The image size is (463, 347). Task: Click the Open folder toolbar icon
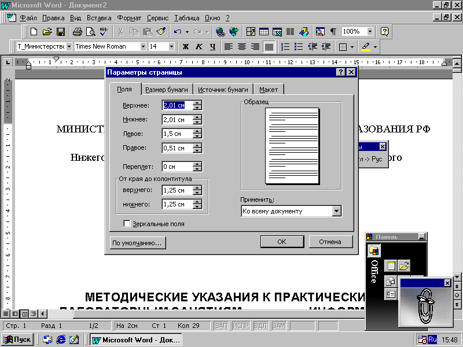(47, 32)
